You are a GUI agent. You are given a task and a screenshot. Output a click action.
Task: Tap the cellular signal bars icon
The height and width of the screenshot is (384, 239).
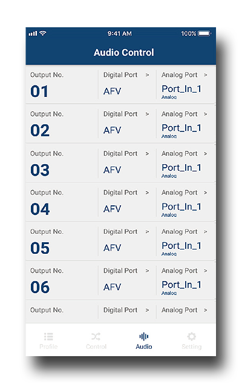pyautogui.click(x=33, y=33)
